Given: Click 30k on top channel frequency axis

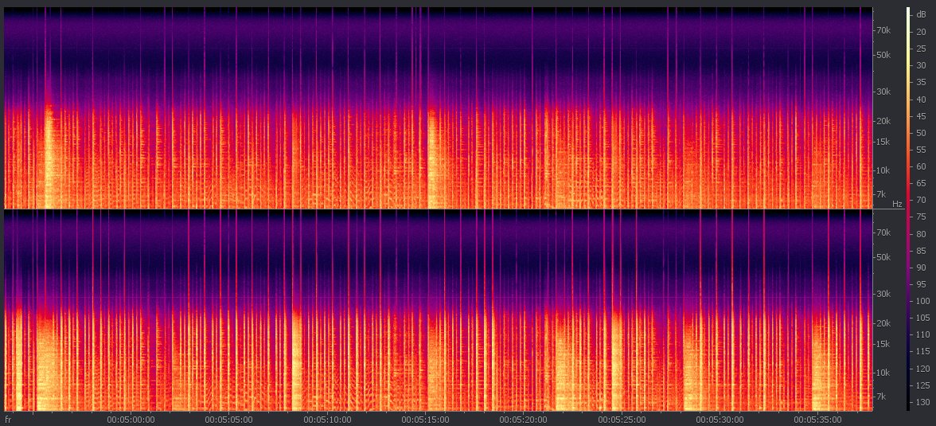Looking at the screenshot, I should [x=883, y=92].
